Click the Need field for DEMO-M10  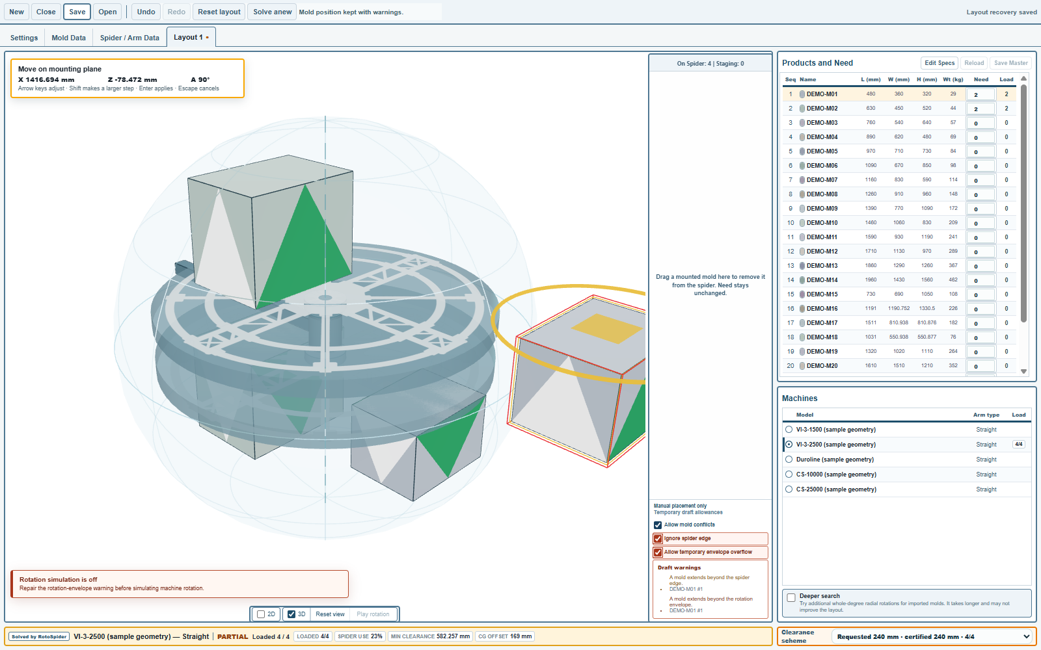pos(980,224)
